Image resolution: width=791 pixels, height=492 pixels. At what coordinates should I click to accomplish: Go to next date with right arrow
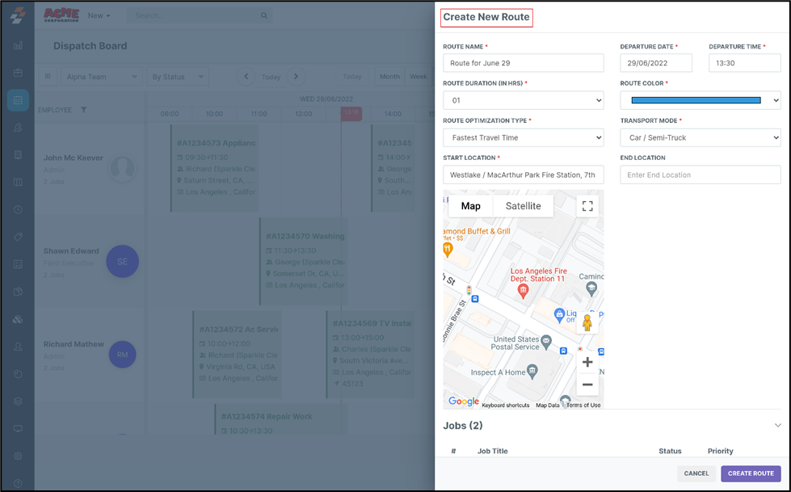[296, 77]
